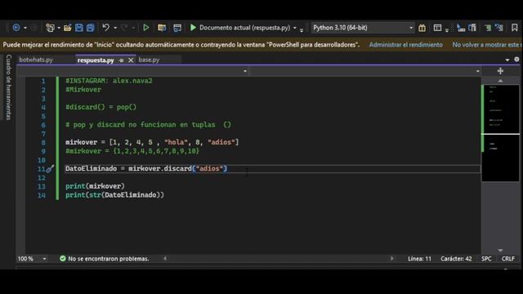Click the folder view icon after the play outline

click(162, 28)
